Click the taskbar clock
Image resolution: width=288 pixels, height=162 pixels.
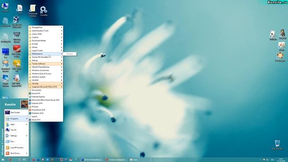[281, 160]
